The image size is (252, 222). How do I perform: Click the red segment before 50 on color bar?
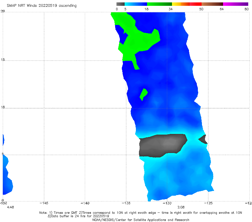pyautogui.click(x=195, y=4)
